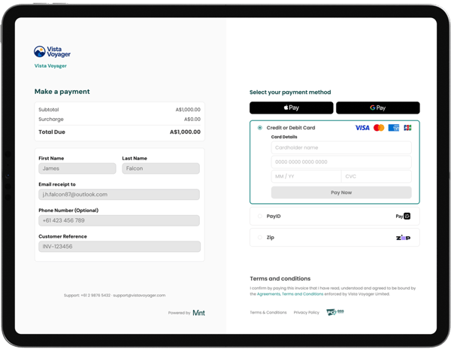Click the Visa card icon
This screenshot has height=349, width=451.
coord(362,128)
